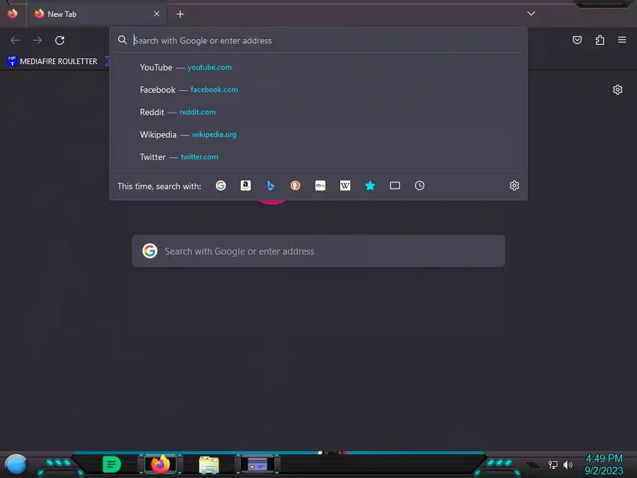Select the Facebook suggestion
637x478 pixels.
point(318,90)
